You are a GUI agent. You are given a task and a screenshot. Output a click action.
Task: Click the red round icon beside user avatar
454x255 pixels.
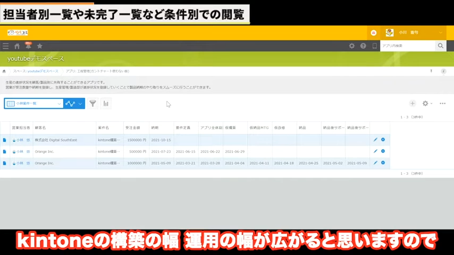pyautogui.click(x=374, y=33)
